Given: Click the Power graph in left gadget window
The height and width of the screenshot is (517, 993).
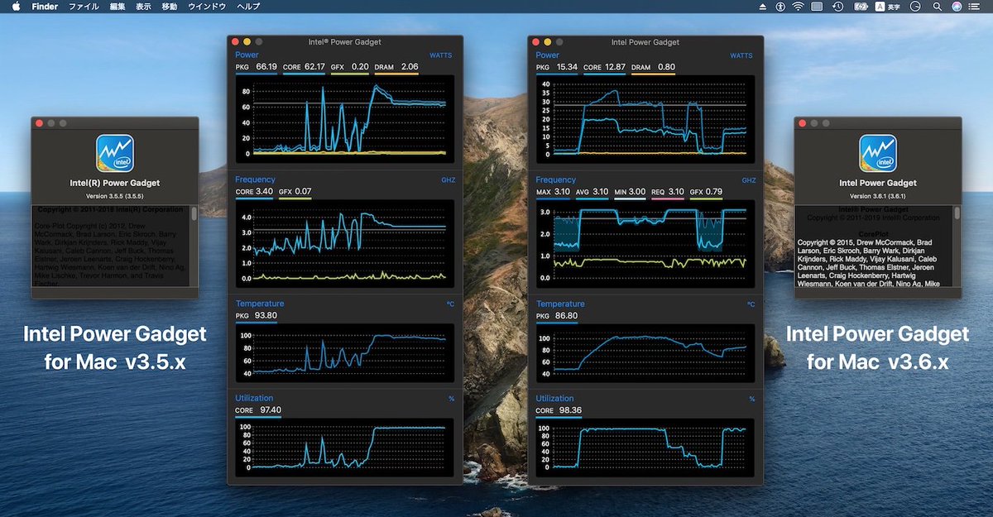Looking at the screenshot, I should [344, 118].
